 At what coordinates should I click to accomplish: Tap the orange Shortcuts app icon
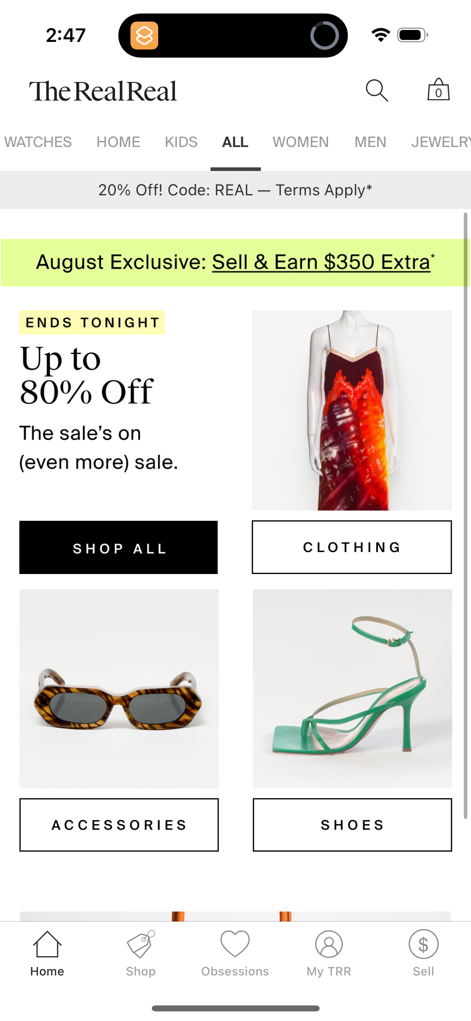pos(144,36)
